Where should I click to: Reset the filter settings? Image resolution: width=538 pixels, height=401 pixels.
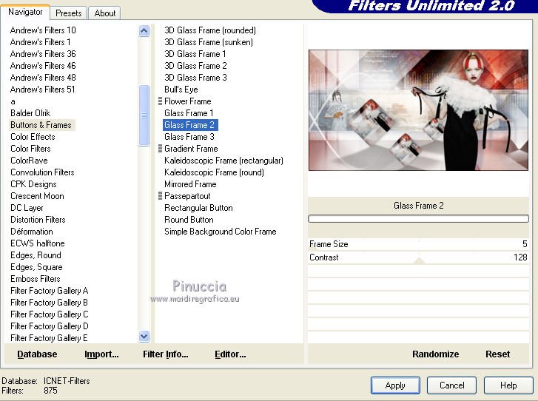coord(497,354)
